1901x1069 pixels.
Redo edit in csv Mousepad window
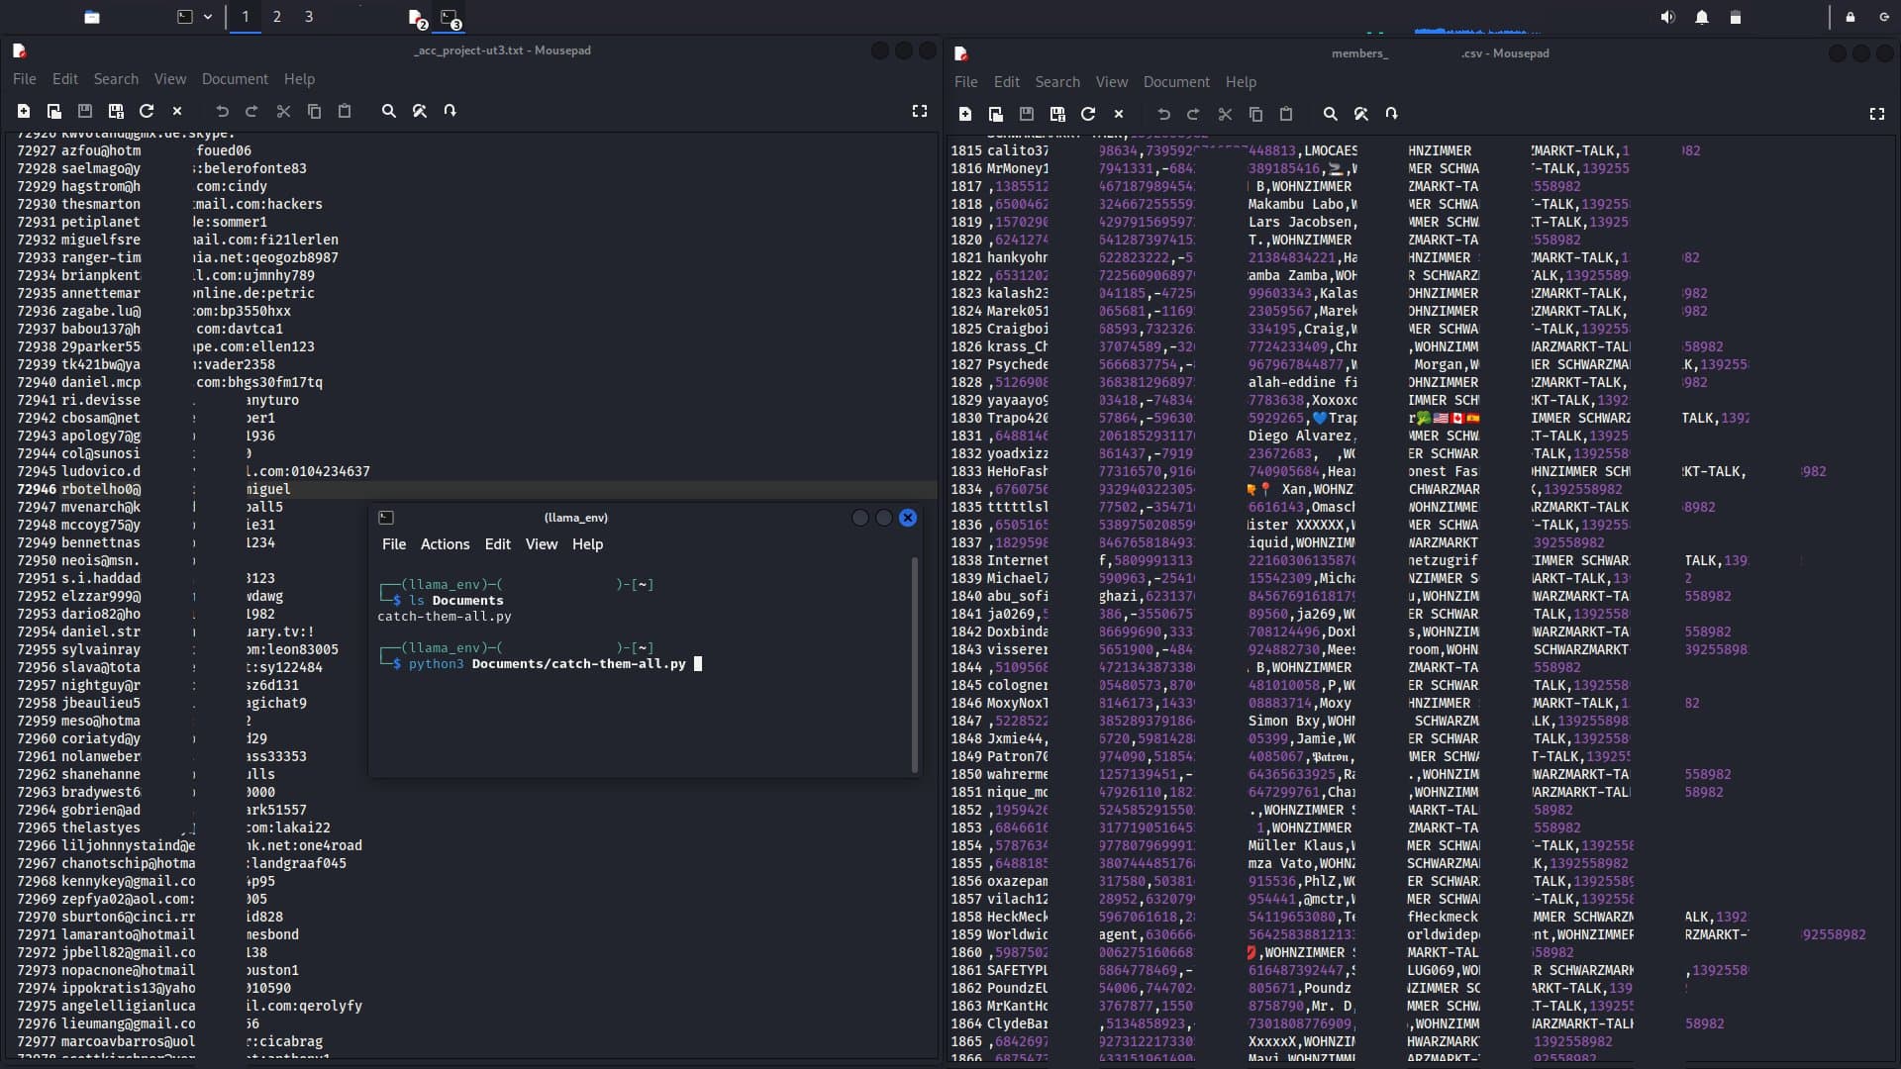(1194, 115)
